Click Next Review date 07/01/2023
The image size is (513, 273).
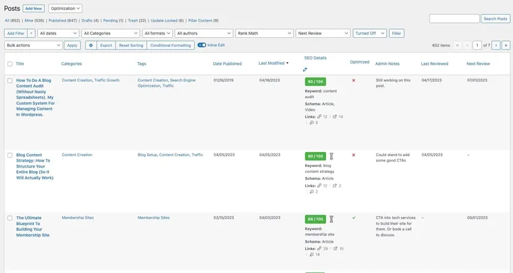[477, 80]
